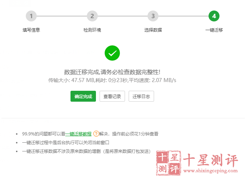The width and height of the screenshot is (246, 183).
Task: Click the 填写信息 step label
Action: [x=31, y=30]
